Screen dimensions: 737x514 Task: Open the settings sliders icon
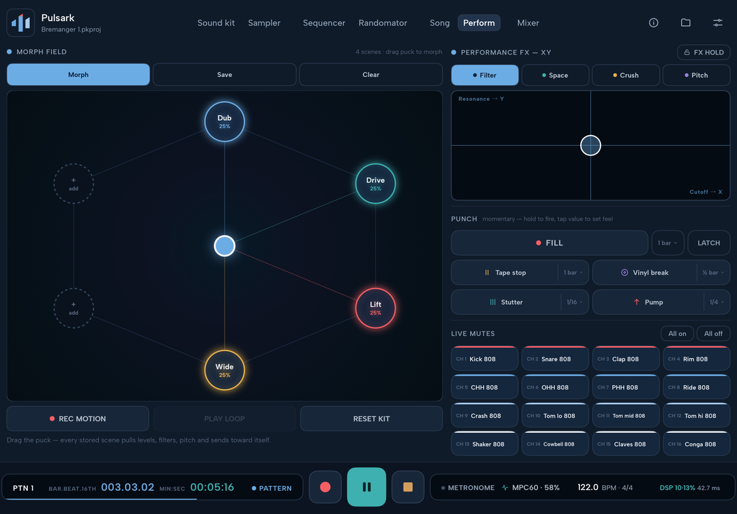click(718, 22)
